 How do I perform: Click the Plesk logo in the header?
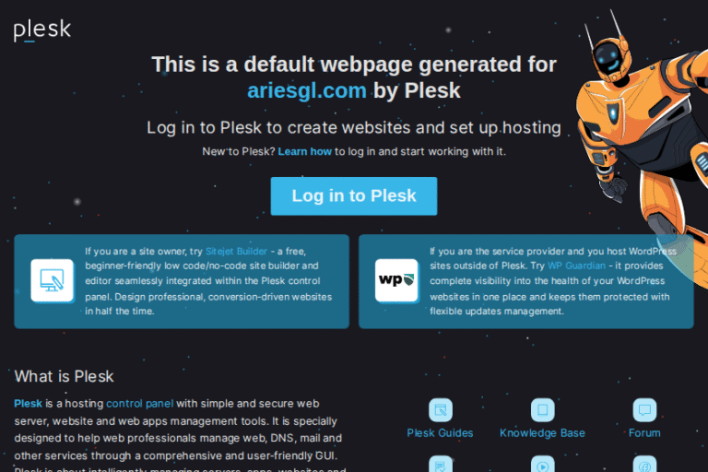(42, 30)
